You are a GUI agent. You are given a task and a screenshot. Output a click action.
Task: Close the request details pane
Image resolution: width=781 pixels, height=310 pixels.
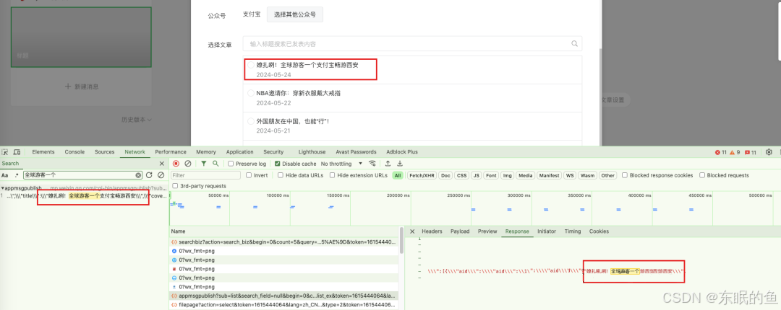412,231
